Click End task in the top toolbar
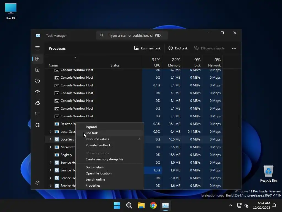Screen dimensions: 282x212 coord(178,48)
